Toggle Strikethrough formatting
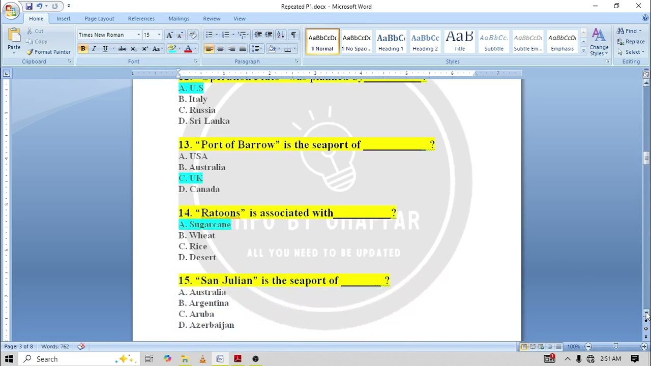Screen dimensions: 651x366 (122, 49)
